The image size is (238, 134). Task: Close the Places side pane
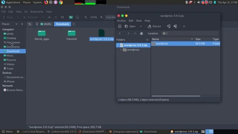(22, 24)
